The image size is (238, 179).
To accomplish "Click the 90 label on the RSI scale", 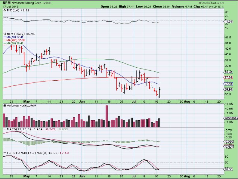I will point(227,12).
